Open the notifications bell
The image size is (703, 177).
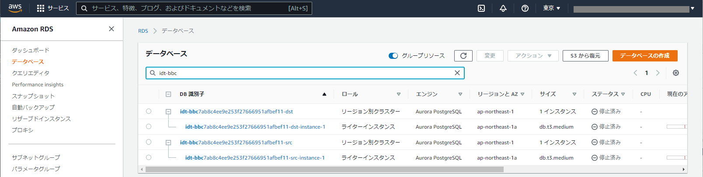tap(503, 8)
